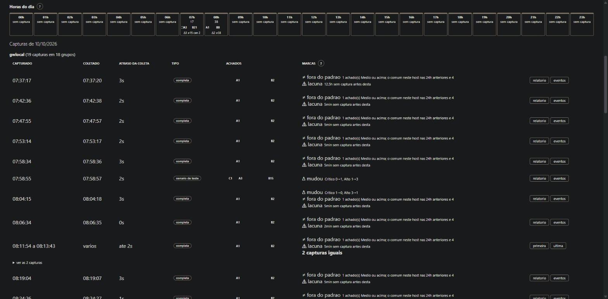Click the B15 finding badge
608x299 pixels.
[271, 179]
